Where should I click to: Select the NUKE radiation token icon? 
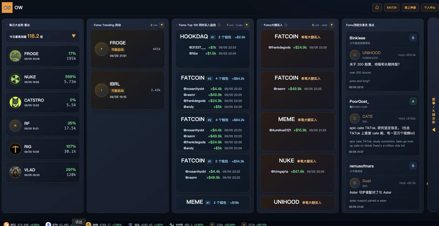click(15, 79)
